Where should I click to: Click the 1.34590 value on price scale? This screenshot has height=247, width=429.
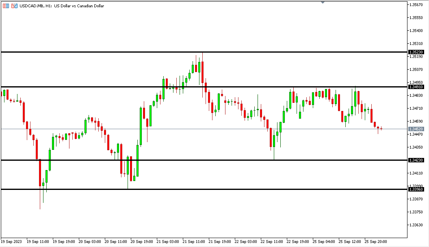click(416, 121)
